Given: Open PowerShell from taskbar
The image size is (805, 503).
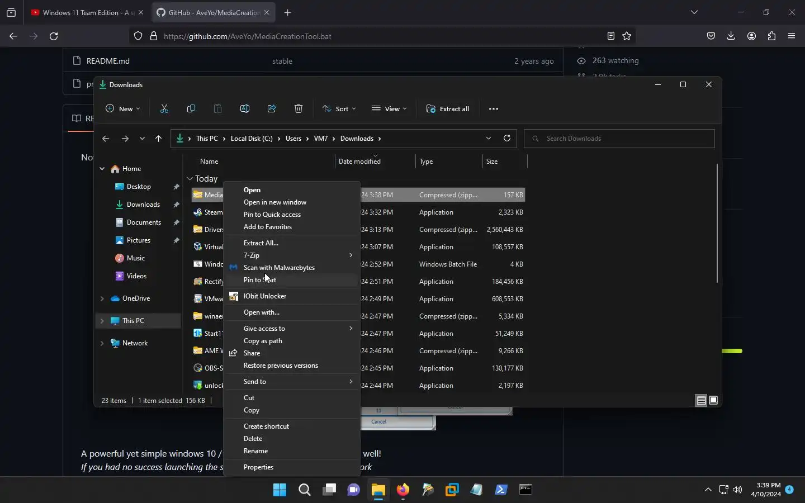Looking at the screenshot, I should [501, 490].
